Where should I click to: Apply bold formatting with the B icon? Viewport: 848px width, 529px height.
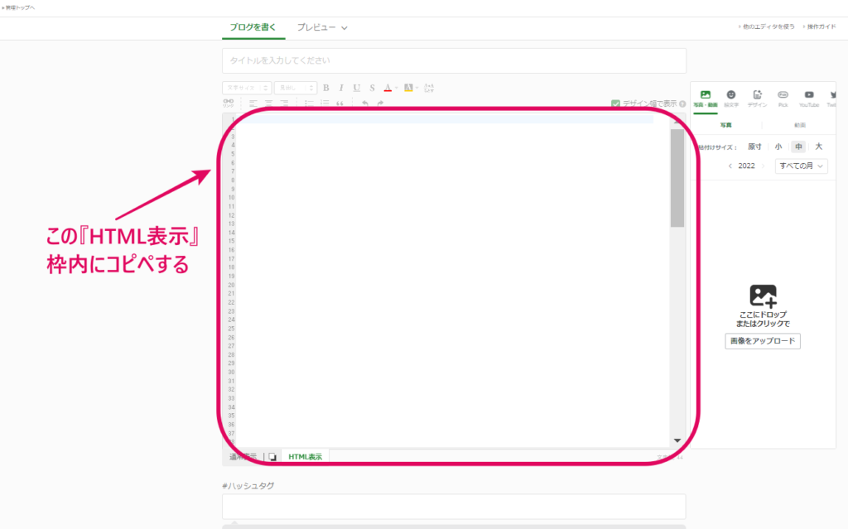(x=326, y=88)
